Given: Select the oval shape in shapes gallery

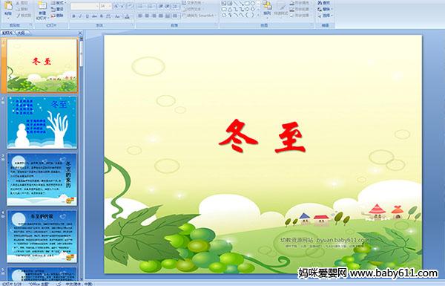Looking at the screenshot, I should click(x=253, y=4).
